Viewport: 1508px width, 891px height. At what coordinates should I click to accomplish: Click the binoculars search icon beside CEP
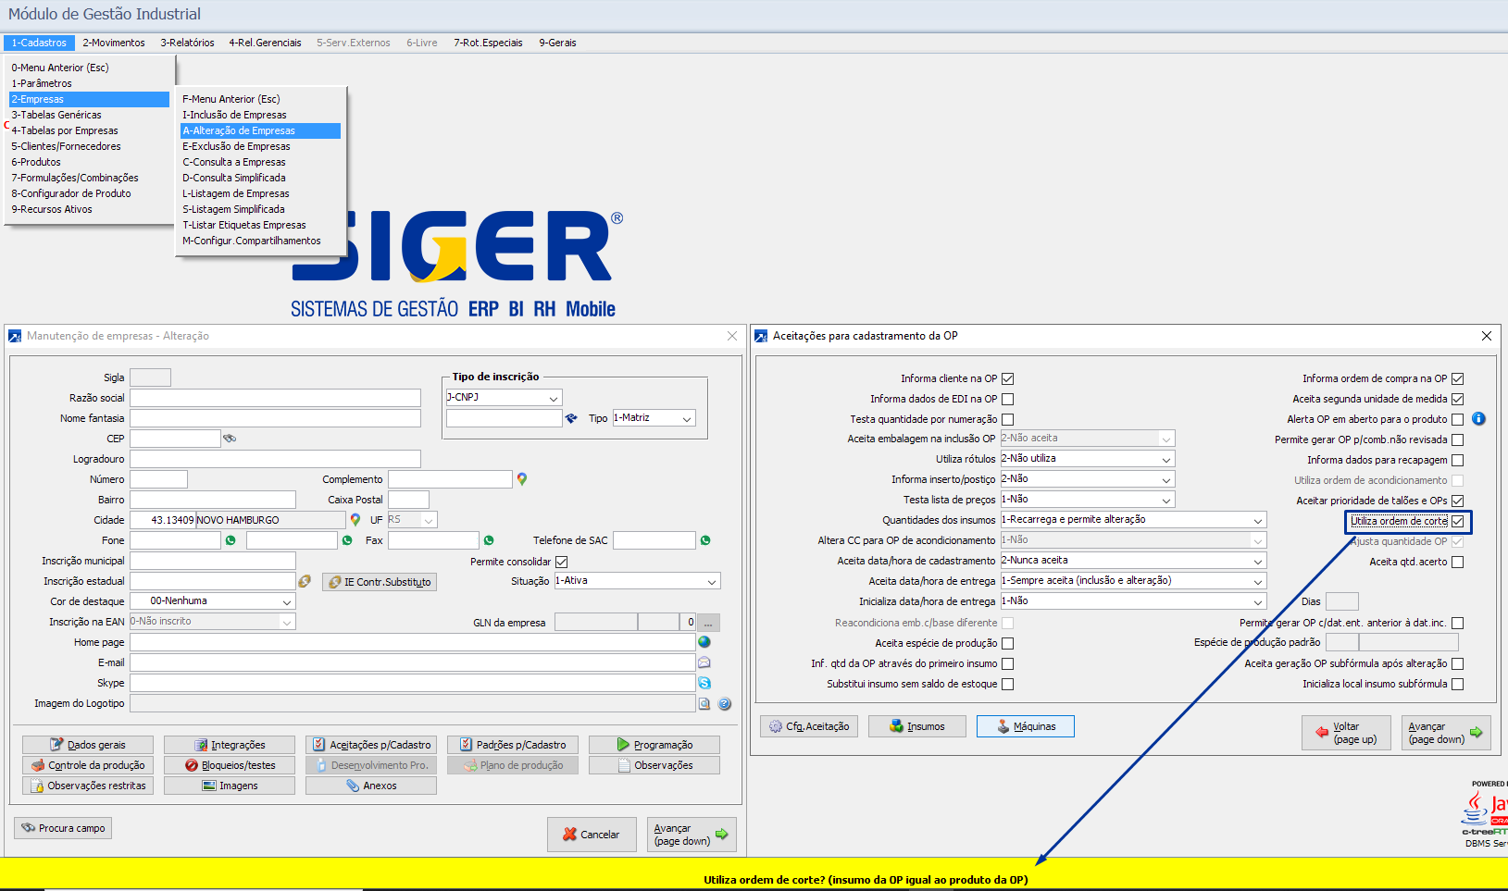230,439
